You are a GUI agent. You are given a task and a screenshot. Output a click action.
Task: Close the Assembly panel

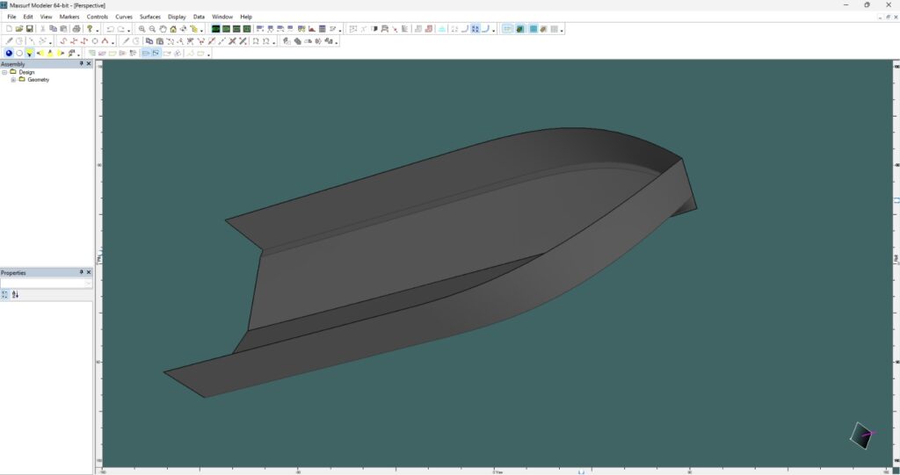click(89, 64)
